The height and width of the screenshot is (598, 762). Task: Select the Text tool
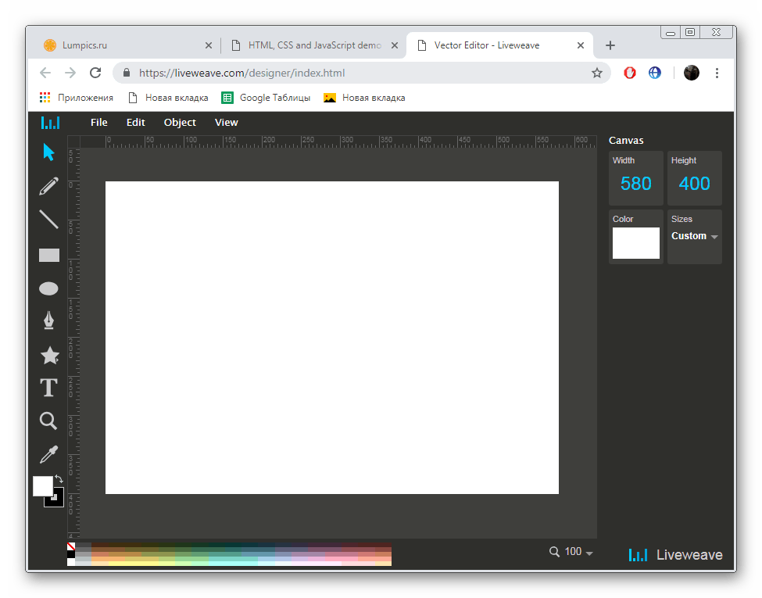coord(48,387)
